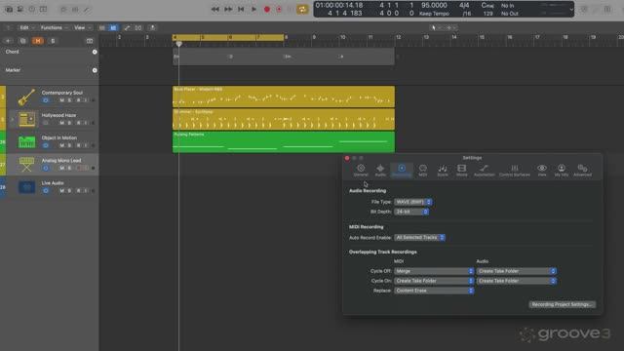Click the Rewind transport button
624x351 pixels.
click(215, 9)
